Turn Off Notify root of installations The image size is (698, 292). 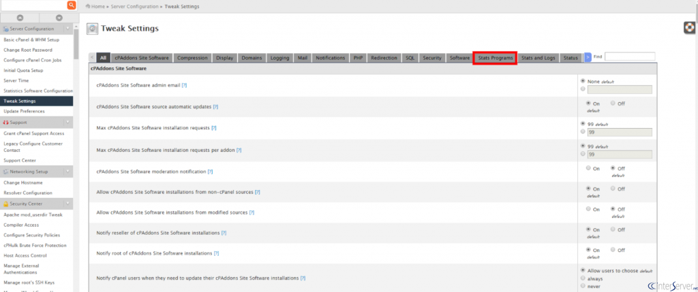pos(613,250)
